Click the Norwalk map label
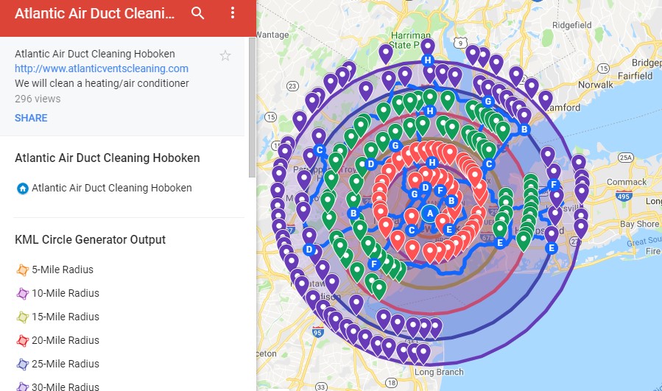Image resolution: width=662 pixels, height=391 pixels. point(595,85)
